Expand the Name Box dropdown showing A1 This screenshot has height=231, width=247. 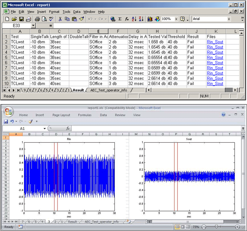[x=44, y=129]
